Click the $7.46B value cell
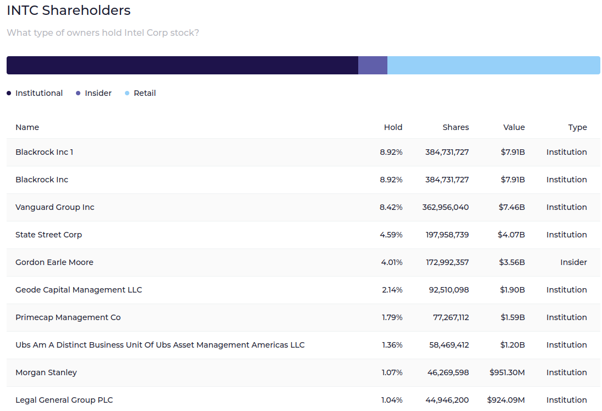Viewport: 602px width, 411px height. point(512,207)
